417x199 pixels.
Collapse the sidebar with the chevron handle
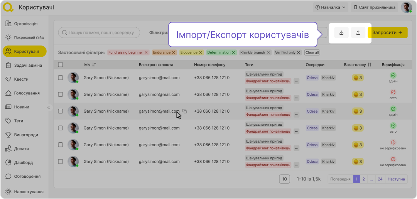pyautogui.click(x=49, y=108)
